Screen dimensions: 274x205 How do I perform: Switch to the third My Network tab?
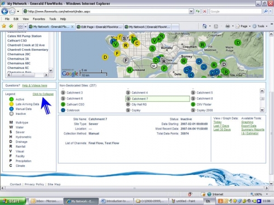pyautogui.click(x=147, y=27)
